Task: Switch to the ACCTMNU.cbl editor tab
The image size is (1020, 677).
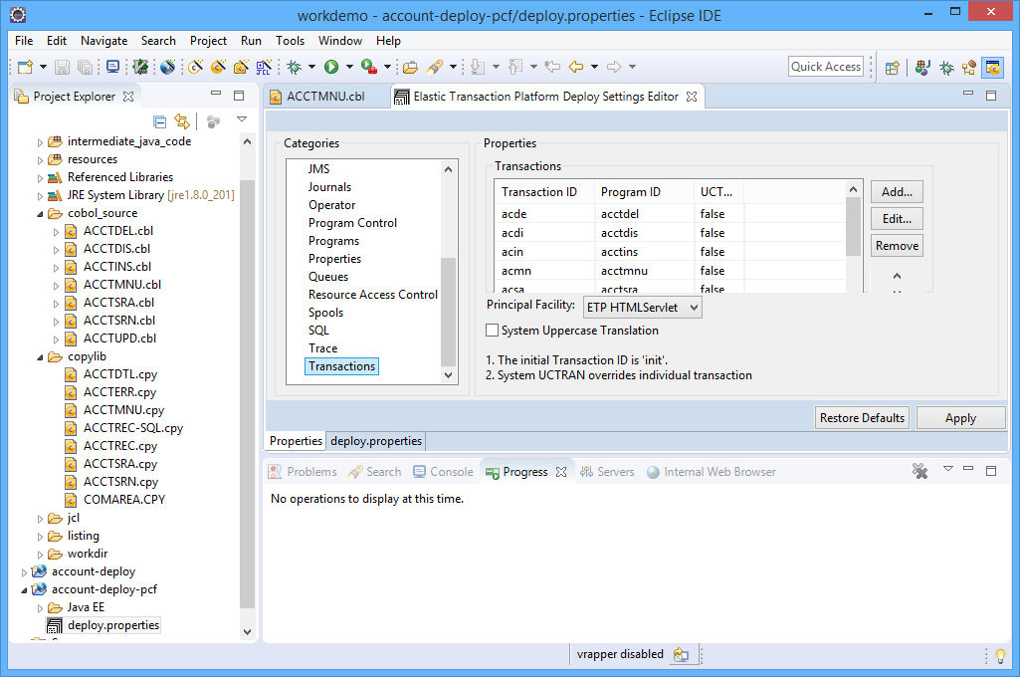Action: click(x=325, y=97)
